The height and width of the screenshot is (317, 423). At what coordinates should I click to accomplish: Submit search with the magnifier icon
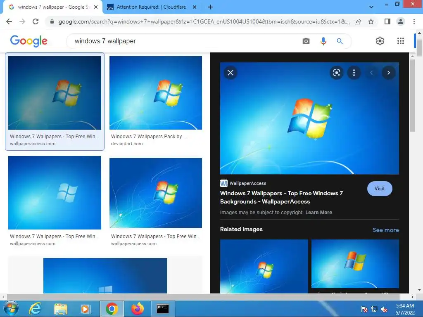[340, 41]
